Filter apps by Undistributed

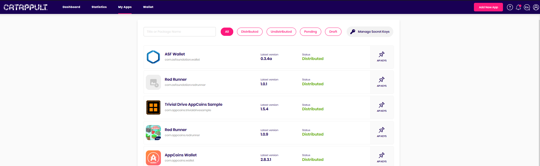[x=281, y=32]
